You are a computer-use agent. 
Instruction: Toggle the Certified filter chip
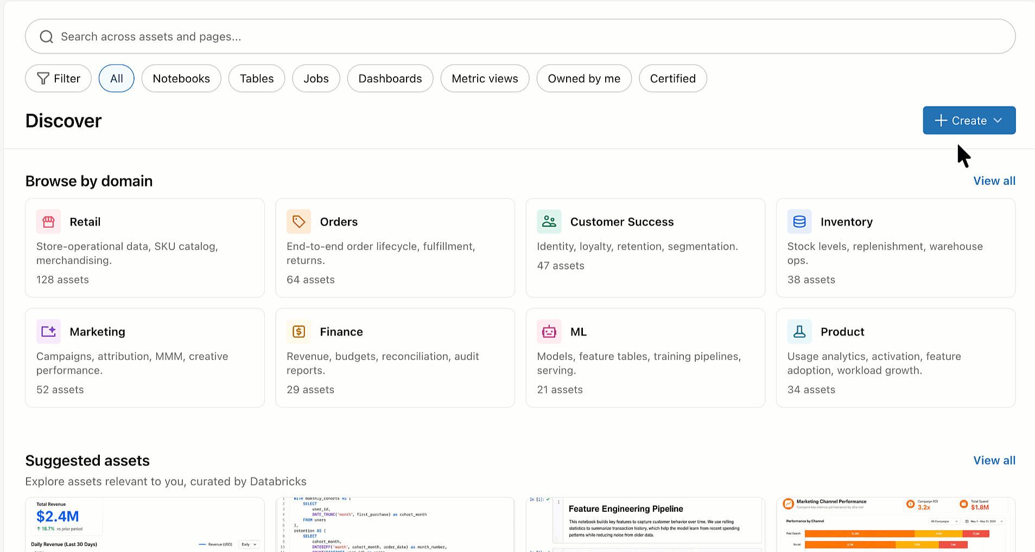(x=673, y=79)
